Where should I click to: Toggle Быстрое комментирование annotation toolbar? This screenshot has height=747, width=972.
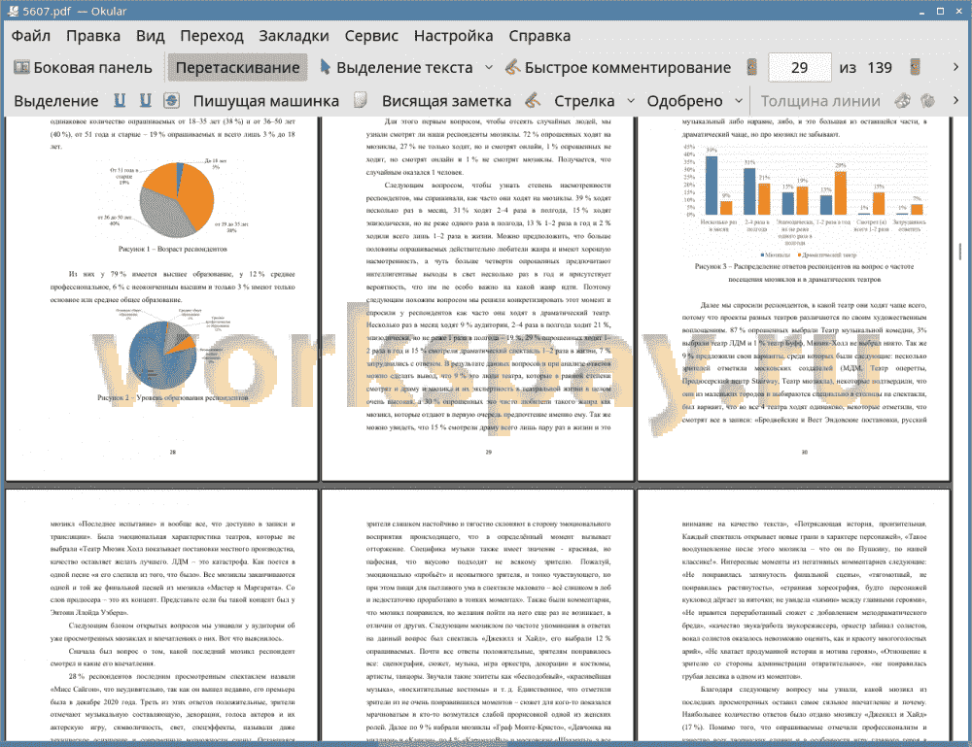[618, 68]
